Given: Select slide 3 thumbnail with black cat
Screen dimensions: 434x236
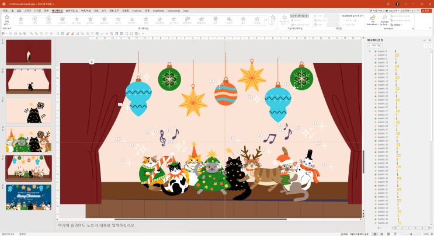Looking at the screenshot, I should 29,110.
